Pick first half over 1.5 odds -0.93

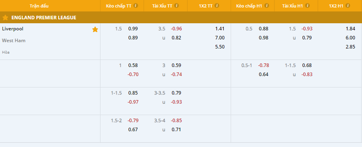[307, 29]
